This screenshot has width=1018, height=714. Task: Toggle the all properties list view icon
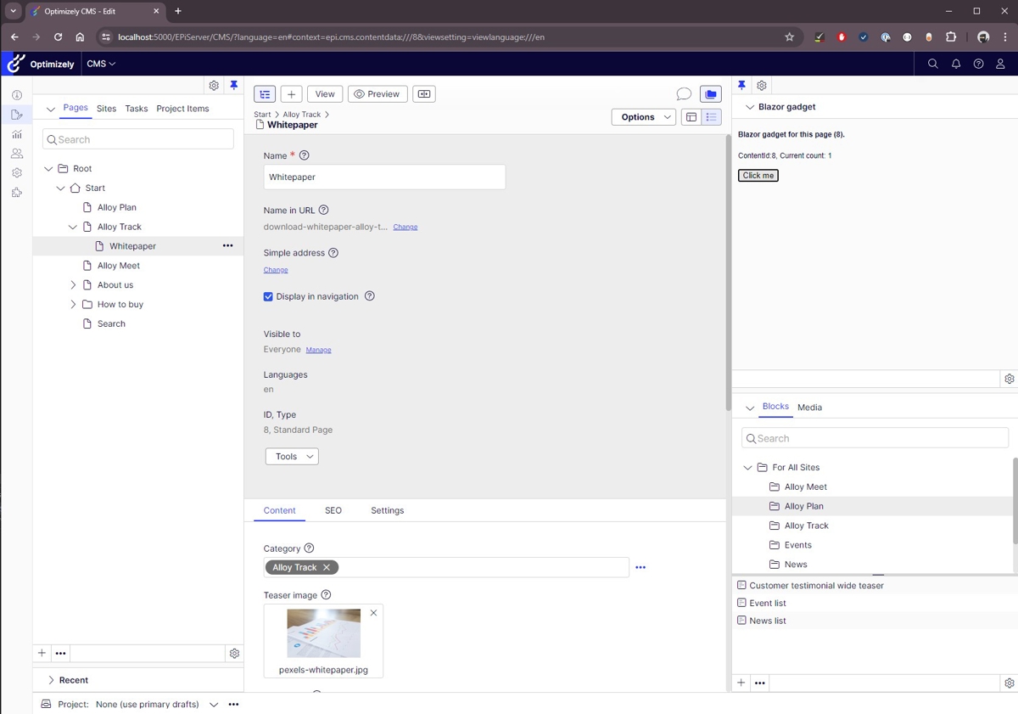click(711, 116)
